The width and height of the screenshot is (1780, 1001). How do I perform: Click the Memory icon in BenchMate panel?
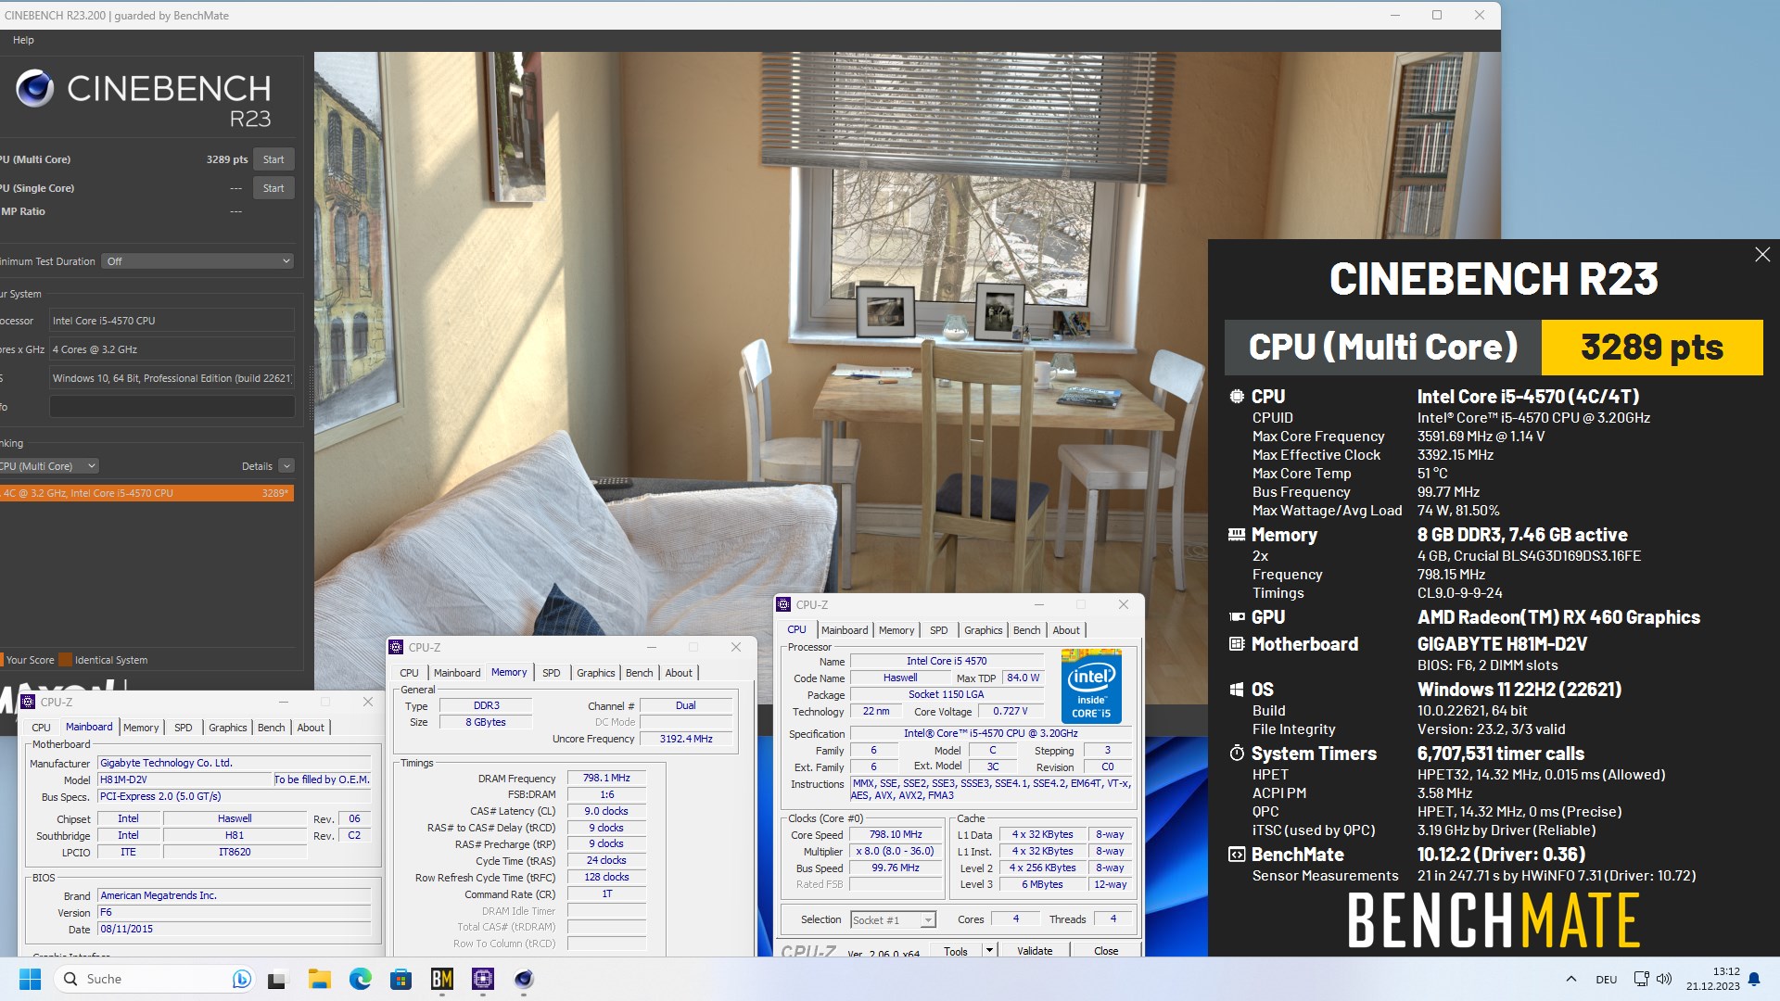point(1237,535)
